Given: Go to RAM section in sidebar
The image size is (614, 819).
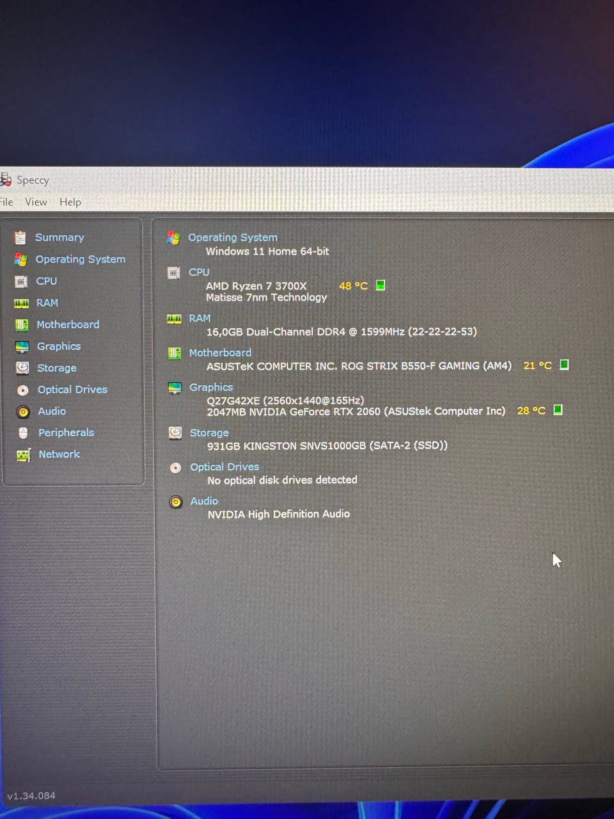Looking at the screenshot, I should pos(47,303).
